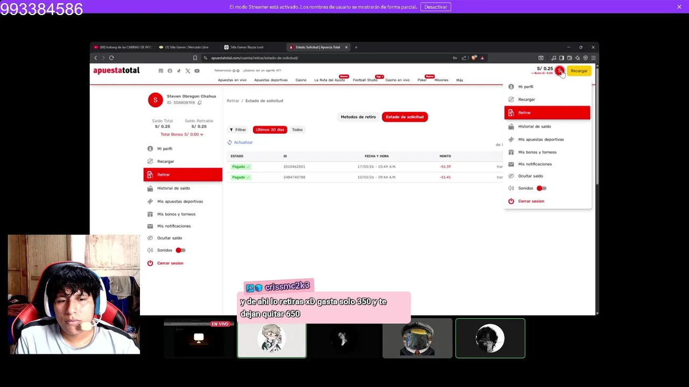Click EN VIVO stream thumbnail
689x387 pixels.
(199, 338)
